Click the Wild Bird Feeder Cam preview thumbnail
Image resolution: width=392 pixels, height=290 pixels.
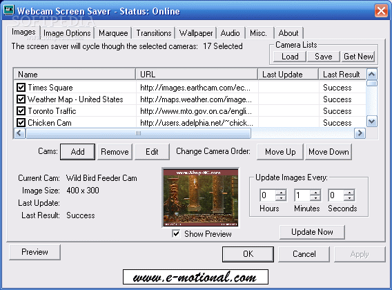point(201,197)
